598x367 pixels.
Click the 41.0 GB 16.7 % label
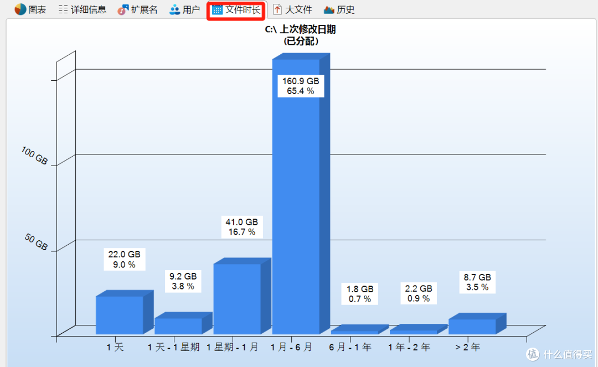point(242,227)
